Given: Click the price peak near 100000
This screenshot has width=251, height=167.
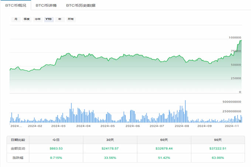Looking at the screenshot, I should [241, 40].
